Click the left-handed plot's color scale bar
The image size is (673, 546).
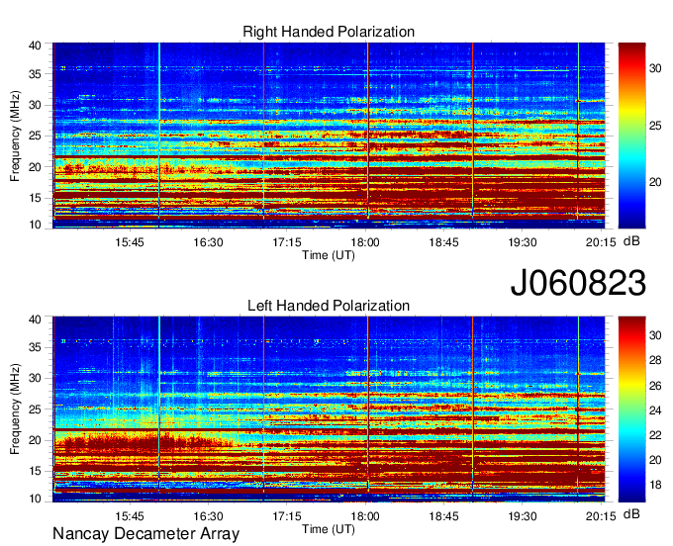coord(631,409)
